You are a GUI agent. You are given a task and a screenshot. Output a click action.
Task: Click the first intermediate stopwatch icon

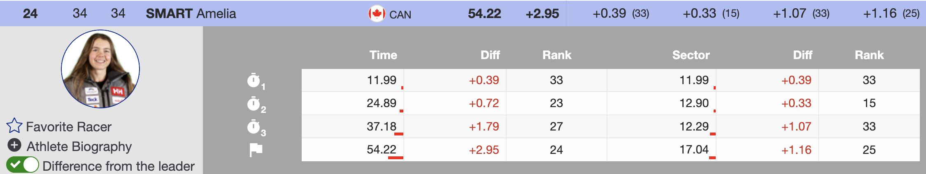point(254,80)
